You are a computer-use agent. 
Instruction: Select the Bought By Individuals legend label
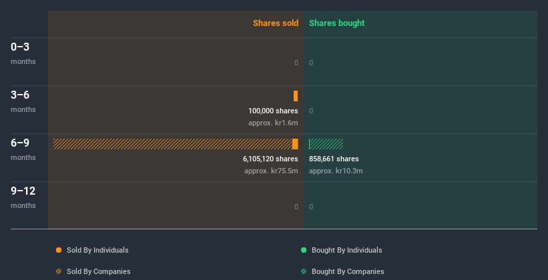pos(346,250)
